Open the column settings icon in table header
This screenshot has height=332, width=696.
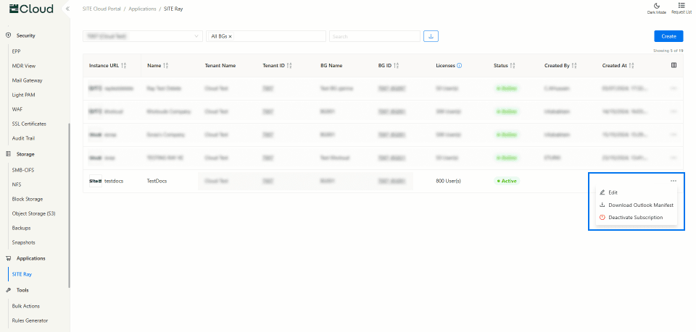coord(674,65)
